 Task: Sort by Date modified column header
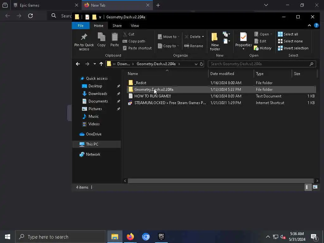tap(231, 73)
